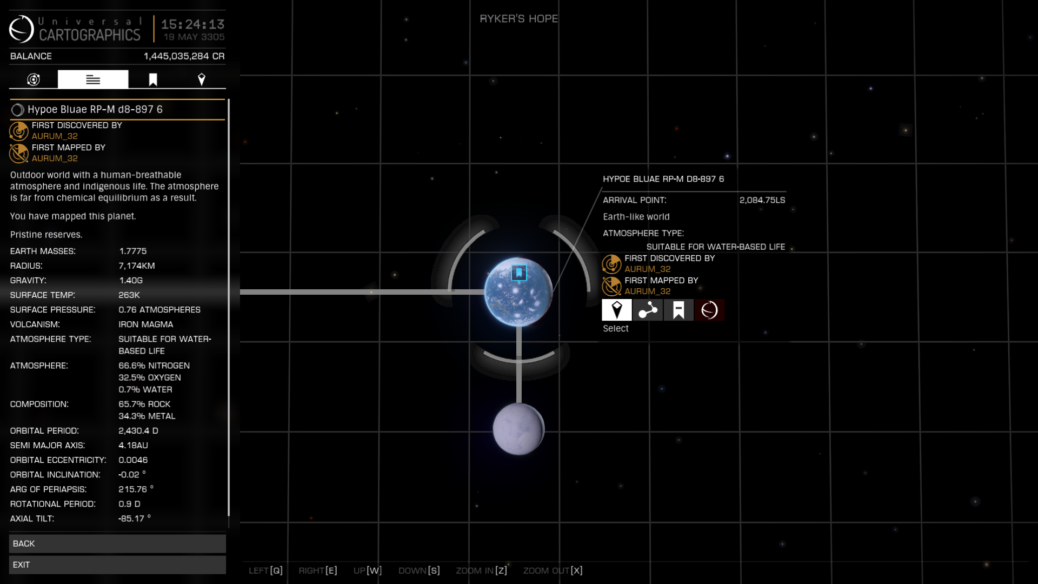Click the popup title HYPOE BLUAE RP-M D8-897 6
Viewport: 1038px width, 584px height.
pyautogui.click(x=663, y=179)
